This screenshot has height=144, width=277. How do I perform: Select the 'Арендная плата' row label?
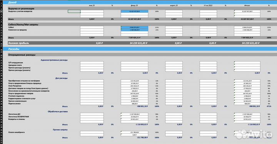[15, 65]
